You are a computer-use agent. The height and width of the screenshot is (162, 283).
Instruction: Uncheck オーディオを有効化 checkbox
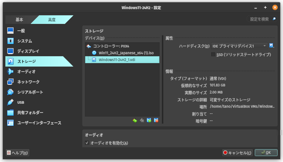click(x=87, y=143)
